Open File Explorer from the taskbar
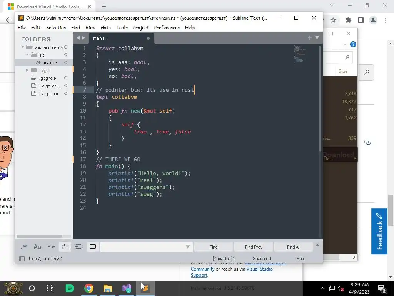The image size is (394, 296). point(108,288)
